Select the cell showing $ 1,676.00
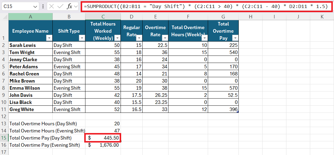This screenshot has width=334, height=155. point(103,145)
